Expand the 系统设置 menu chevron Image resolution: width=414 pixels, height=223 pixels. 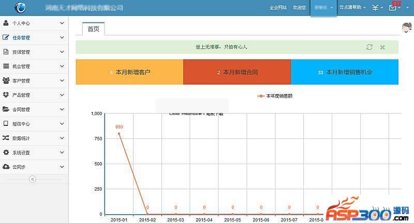tap(62, 153)
